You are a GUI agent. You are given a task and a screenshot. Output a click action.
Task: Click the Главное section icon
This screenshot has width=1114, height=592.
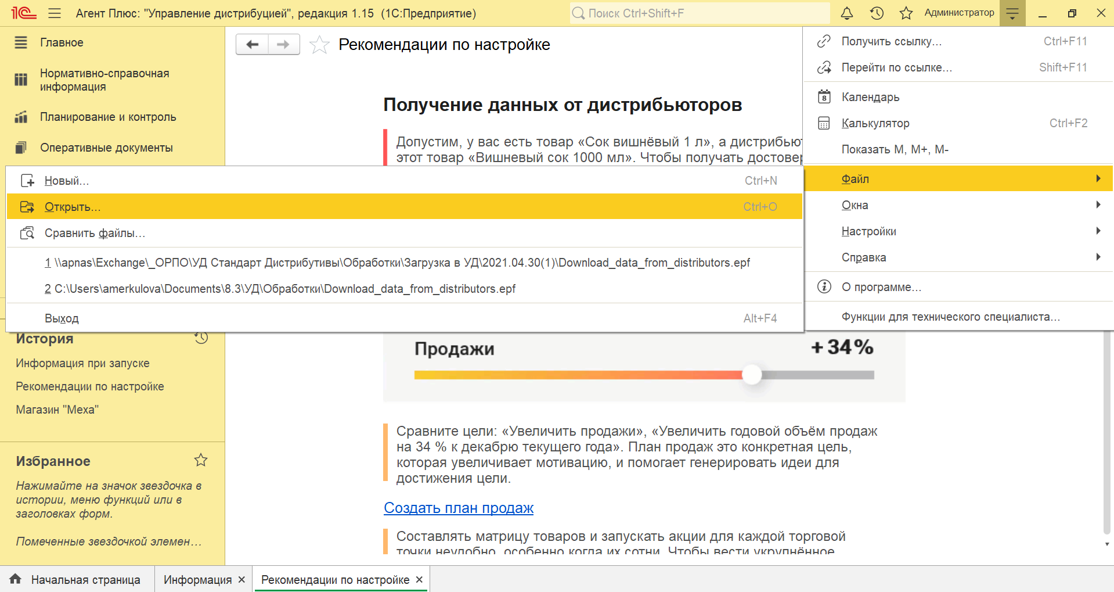(x=21, y=42)
